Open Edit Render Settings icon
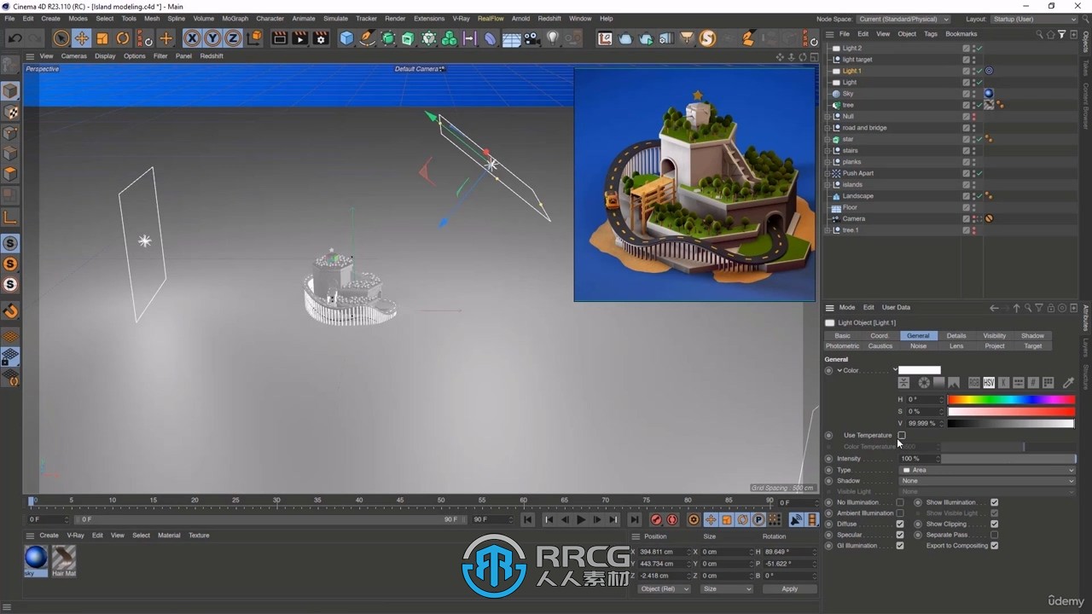The image size is (1092, 614). [x=321, y=38]
